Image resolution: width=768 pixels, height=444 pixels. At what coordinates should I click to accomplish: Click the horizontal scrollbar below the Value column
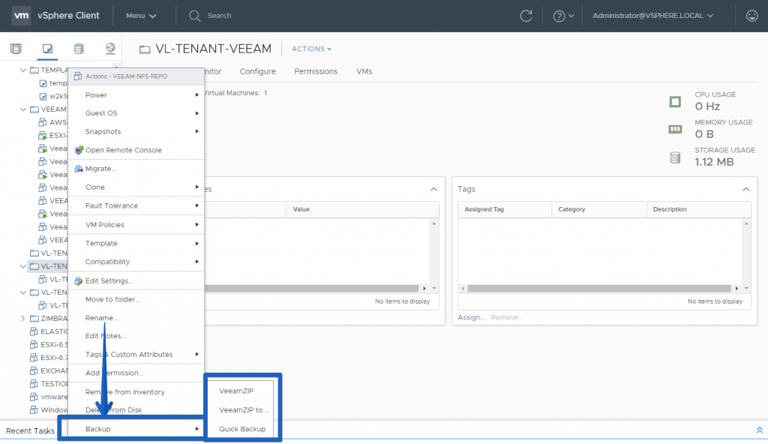click(312, 288)
